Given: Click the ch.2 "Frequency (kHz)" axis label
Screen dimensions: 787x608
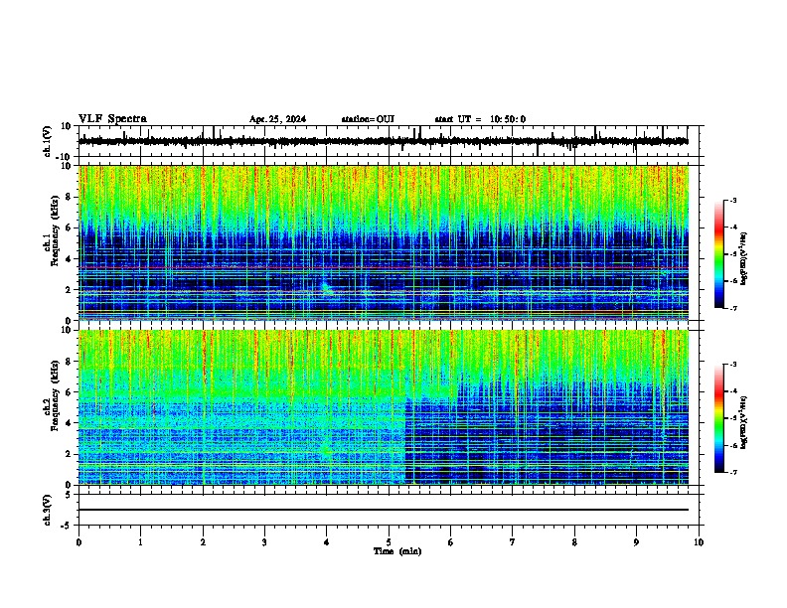Looking at the screenshot, I should pos(55,395).
